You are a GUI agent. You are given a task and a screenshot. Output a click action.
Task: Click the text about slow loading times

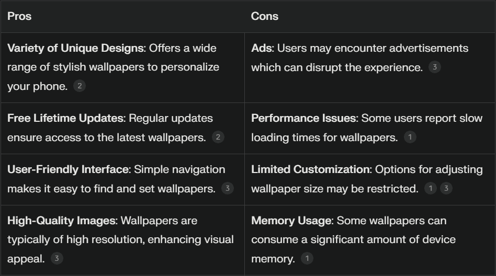coord(367,128)
